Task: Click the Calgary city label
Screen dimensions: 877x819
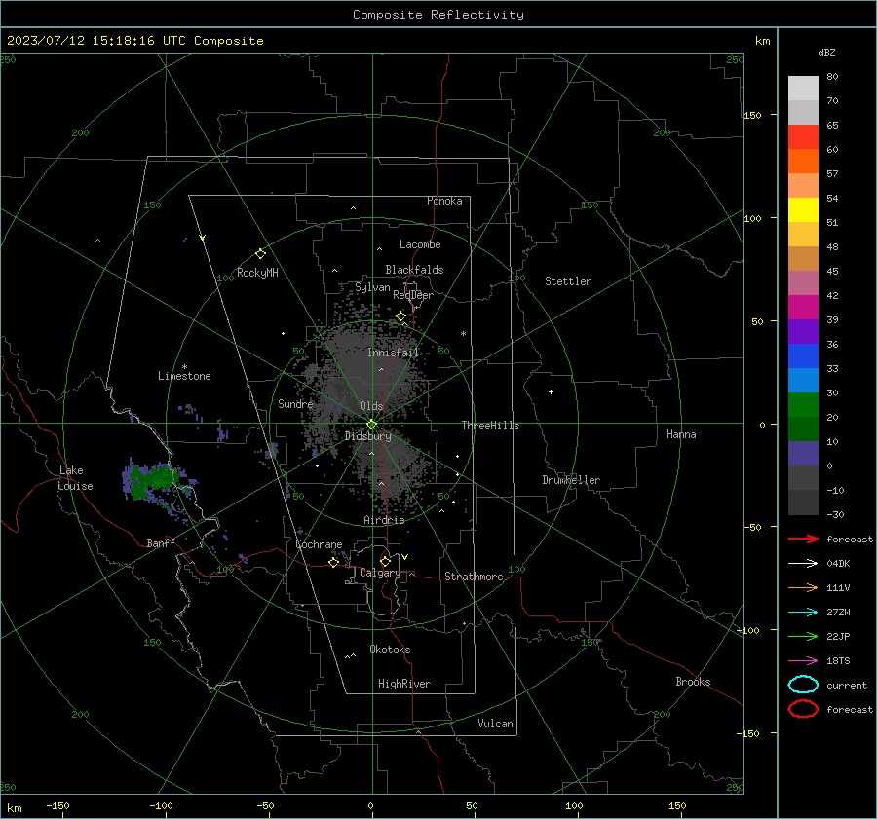Action: pyautogui.click(x=380, y=573)
